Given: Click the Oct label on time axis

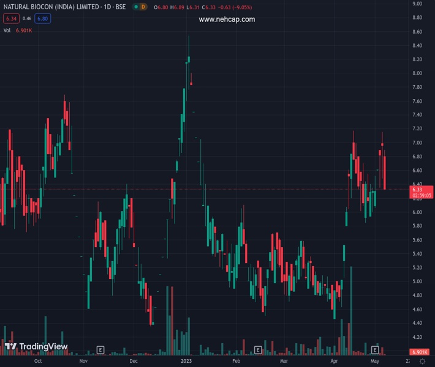Looking at the screenshot, I should [x=38, y=361].
